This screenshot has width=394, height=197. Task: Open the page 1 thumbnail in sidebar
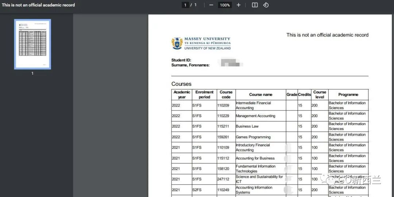32,44
